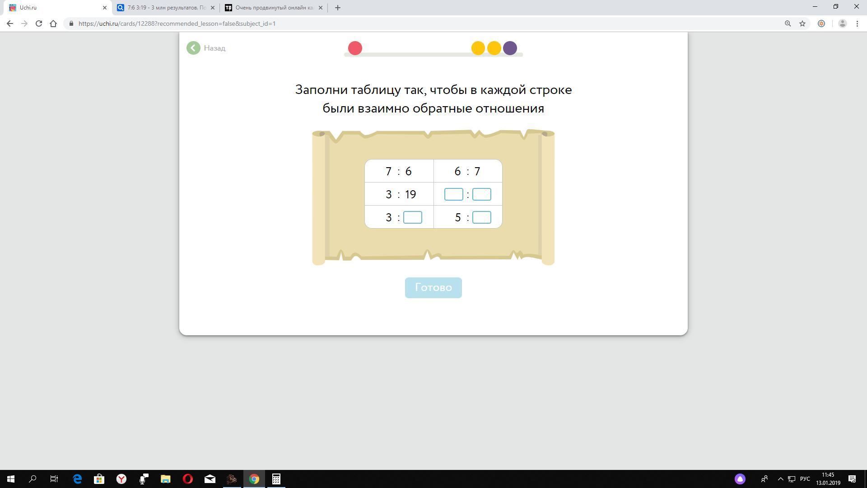Show hidden system tray icons
Screen dimensions: 867x488
[x=780, y=479]
